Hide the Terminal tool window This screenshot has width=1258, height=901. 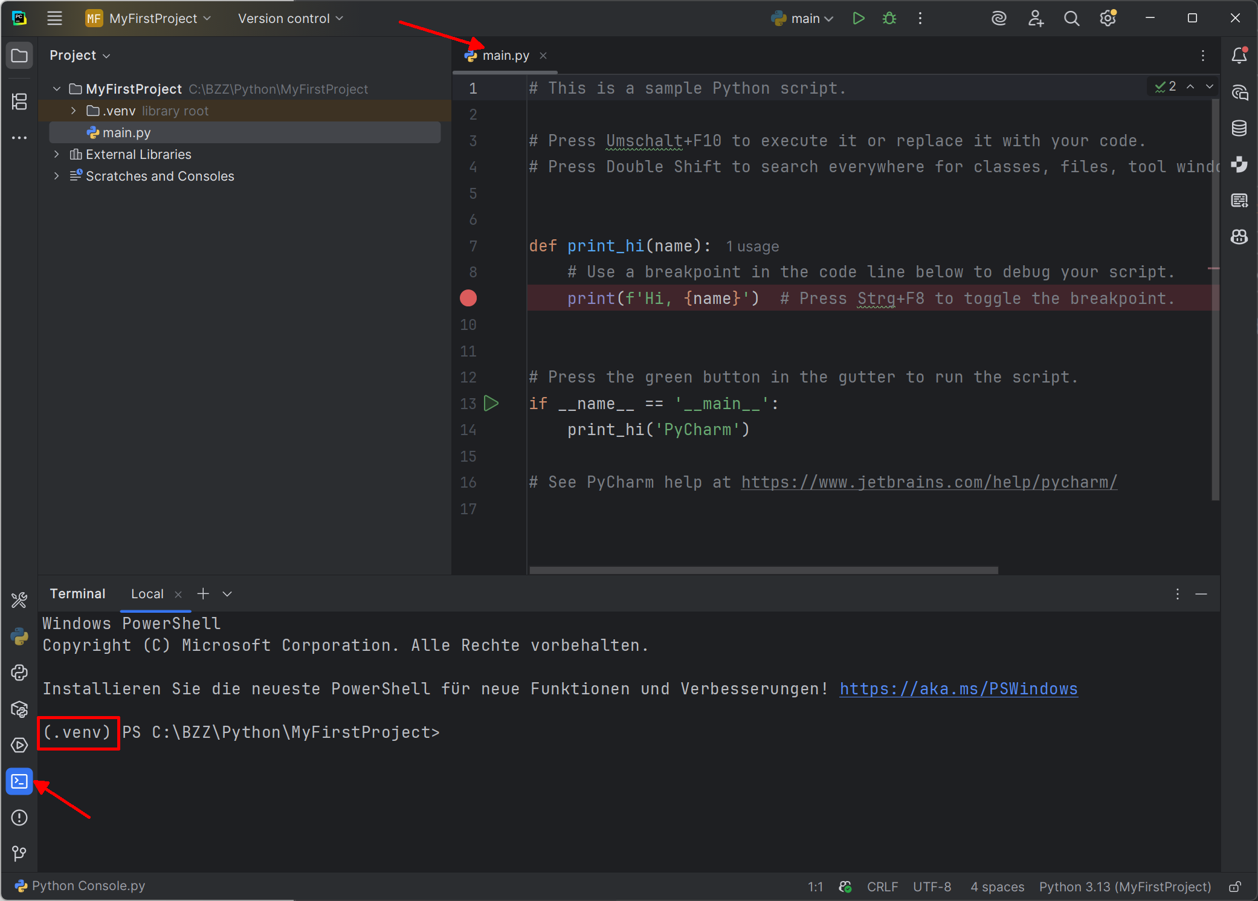(1201, 594)
